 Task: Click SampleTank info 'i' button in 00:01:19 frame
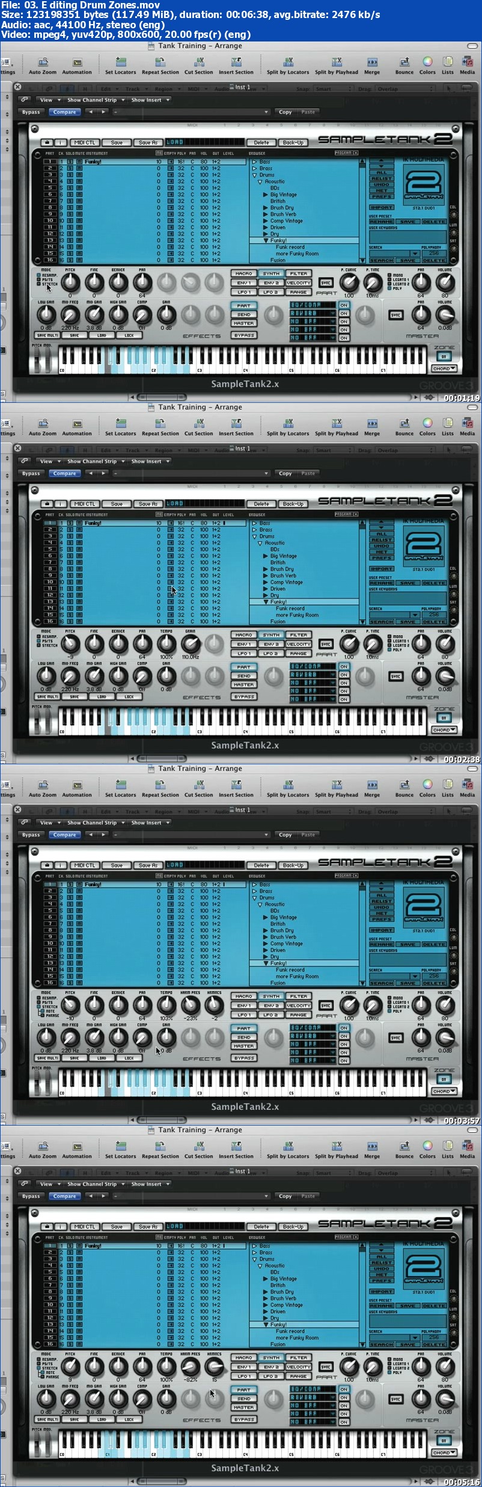pyautogui.click(x=61, y=143)
